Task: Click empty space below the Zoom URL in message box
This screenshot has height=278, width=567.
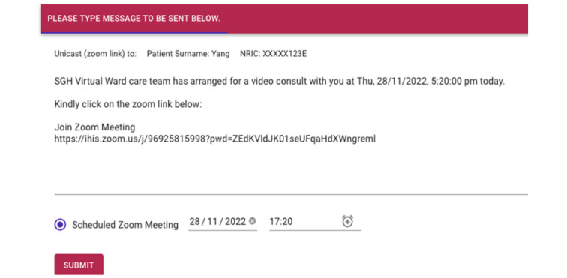Action: 291,168
